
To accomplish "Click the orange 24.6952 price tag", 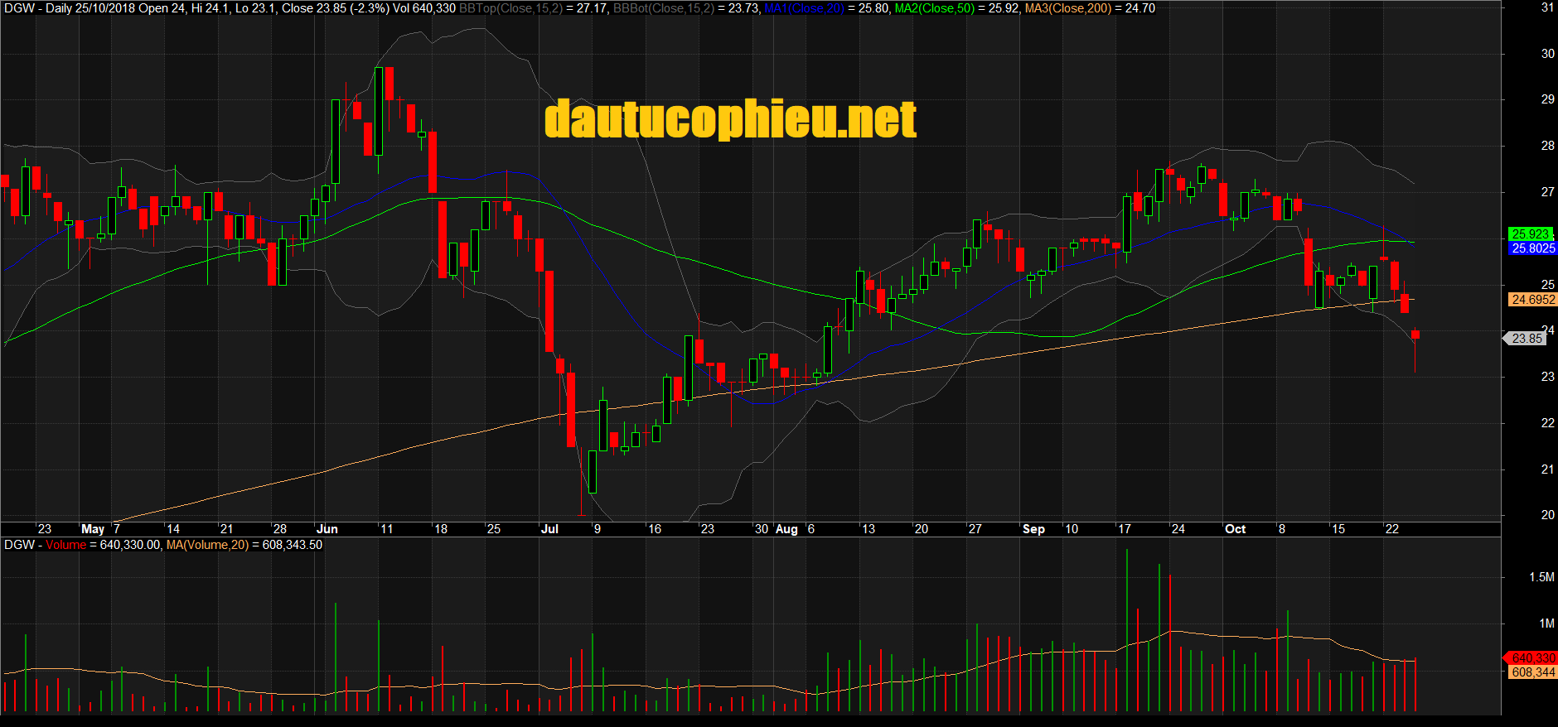I will (x=1531, y=300).
